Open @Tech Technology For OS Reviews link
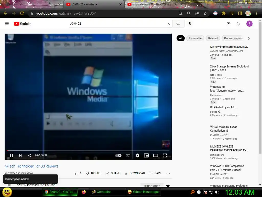262x197 pixels. tap(31, 166)
